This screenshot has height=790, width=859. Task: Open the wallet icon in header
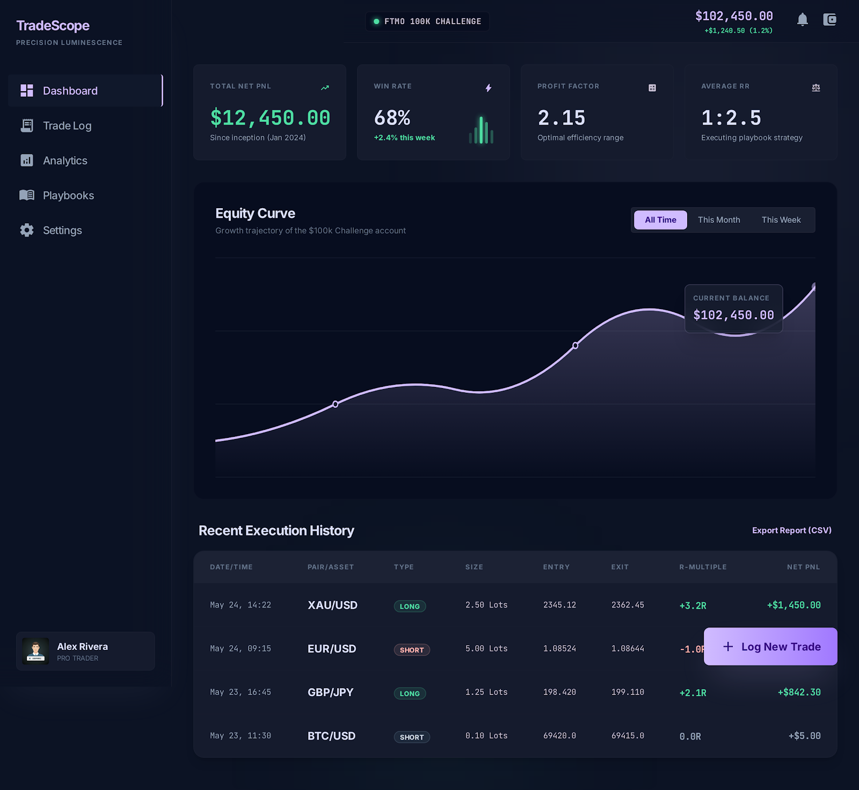pyautogui.click(x=829, y=20)
